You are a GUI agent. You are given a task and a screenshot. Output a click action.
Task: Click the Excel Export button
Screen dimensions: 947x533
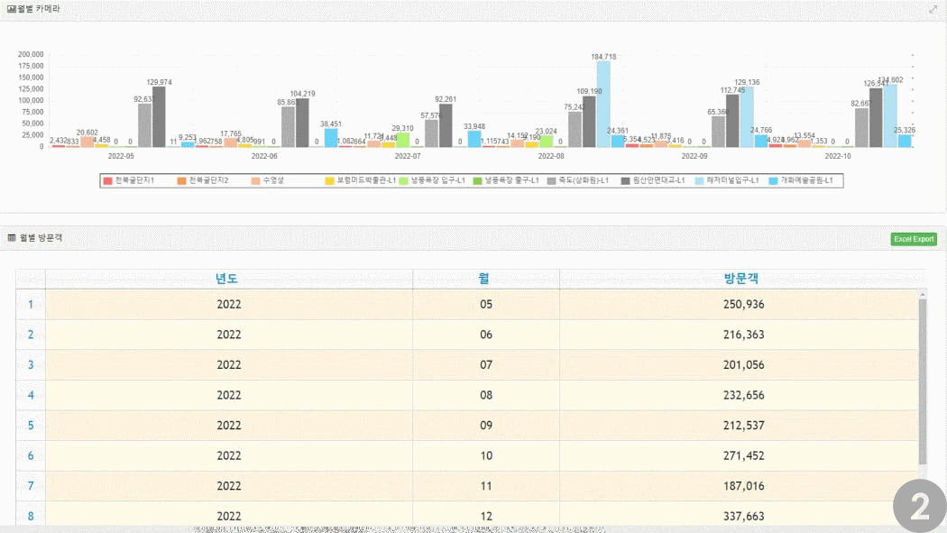click(x=914, y=239)
